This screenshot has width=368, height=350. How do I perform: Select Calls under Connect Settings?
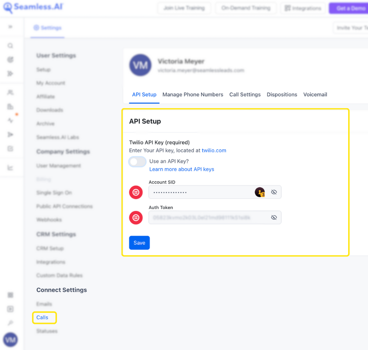click(x=42, y=317)
